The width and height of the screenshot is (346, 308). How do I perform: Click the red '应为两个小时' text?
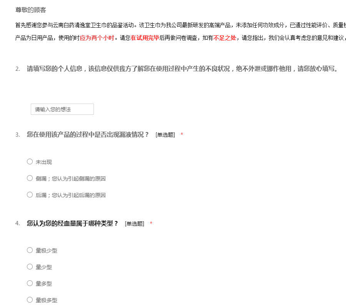(97, 38)
